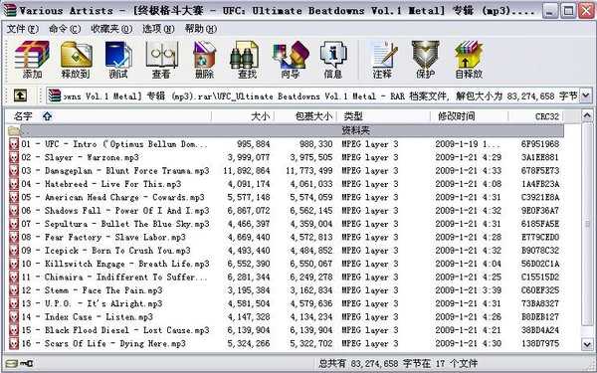Open the 命令(C) menu

65,29
